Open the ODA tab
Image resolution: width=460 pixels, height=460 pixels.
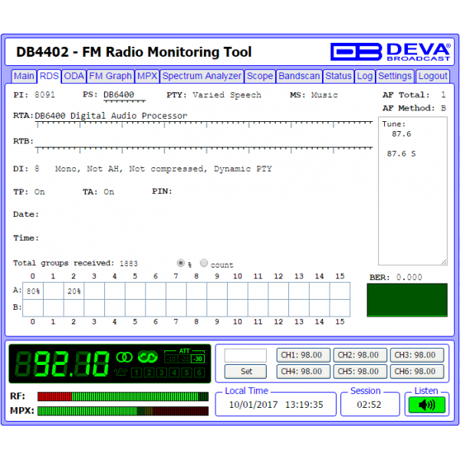click(x=74, y=76)
